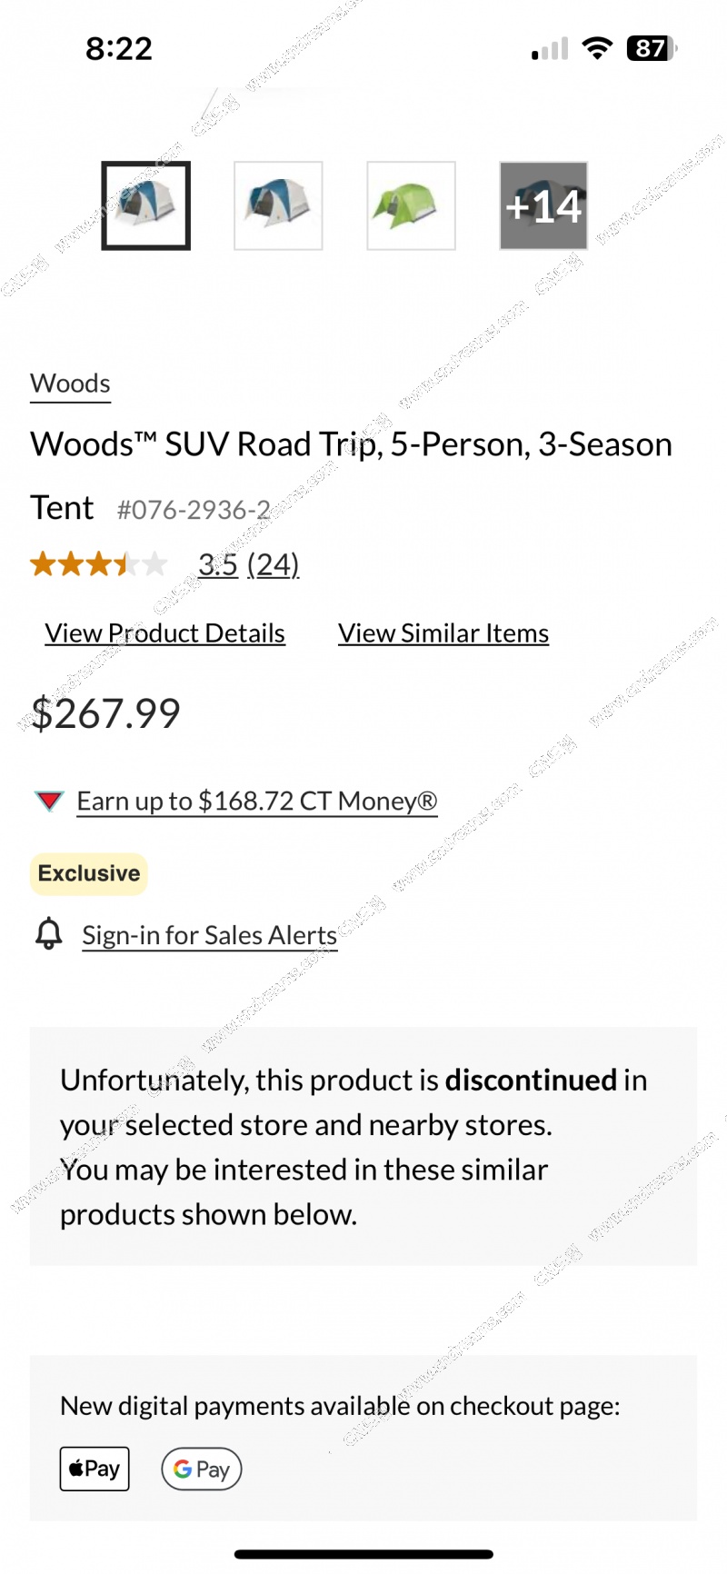Open View Product Details link
The image size is (727, 1574).
click(x=164, y=633)
